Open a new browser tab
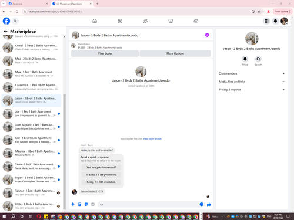Screen dimensions: 294x220 [x=97, y=4]
